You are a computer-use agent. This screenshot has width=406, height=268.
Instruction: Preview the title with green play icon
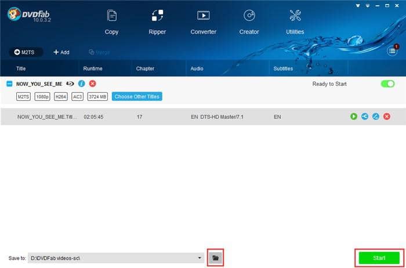[x=354, y=117]
